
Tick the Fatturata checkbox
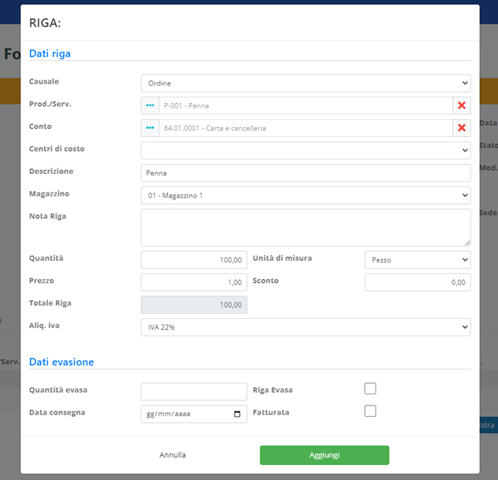pos(370,412)
